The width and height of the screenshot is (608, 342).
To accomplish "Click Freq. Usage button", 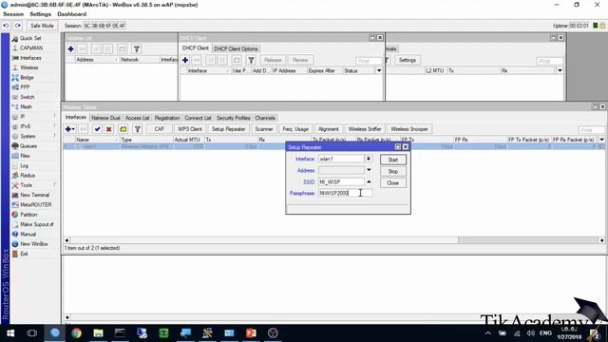I will click(x=295, y=129).
